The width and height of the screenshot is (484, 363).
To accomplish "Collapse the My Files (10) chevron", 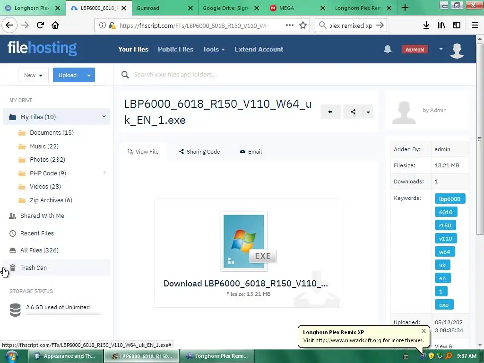I will coord(104,116).
